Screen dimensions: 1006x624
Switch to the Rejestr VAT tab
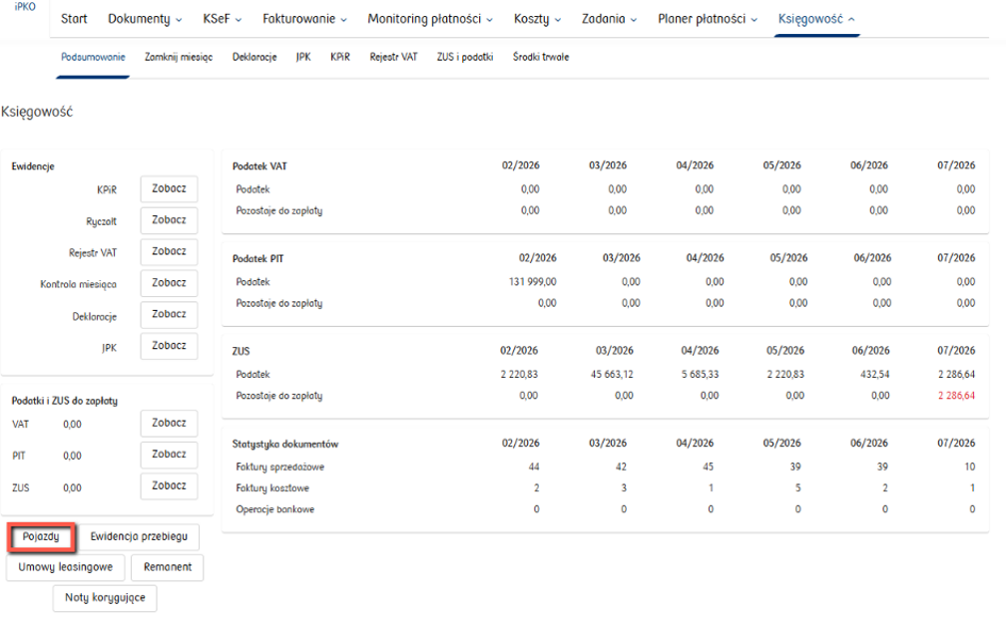click(x=393, y=57)
